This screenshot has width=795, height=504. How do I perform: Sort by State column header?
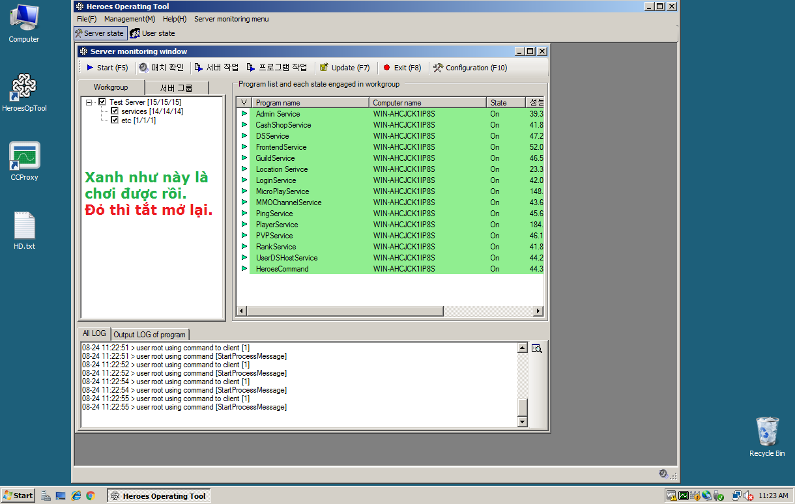click(506, 103)
